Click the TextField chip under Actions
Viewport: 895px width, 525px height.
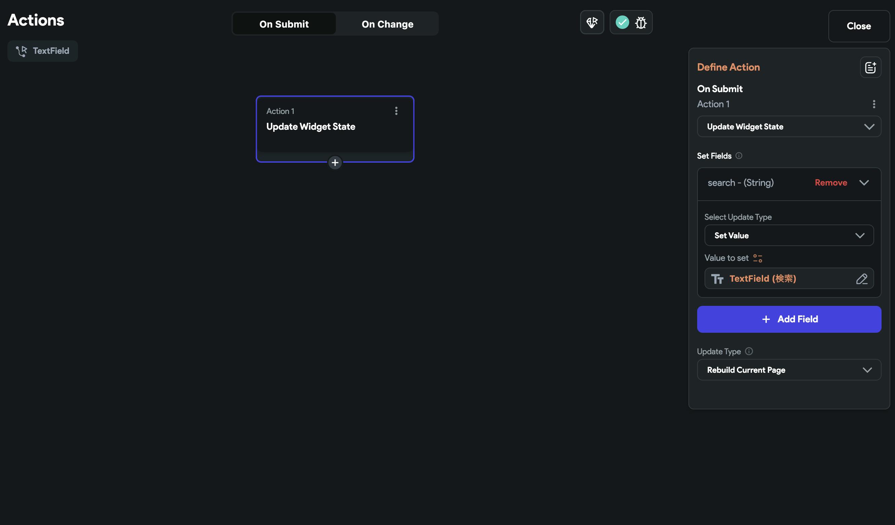tap(43, 51)
